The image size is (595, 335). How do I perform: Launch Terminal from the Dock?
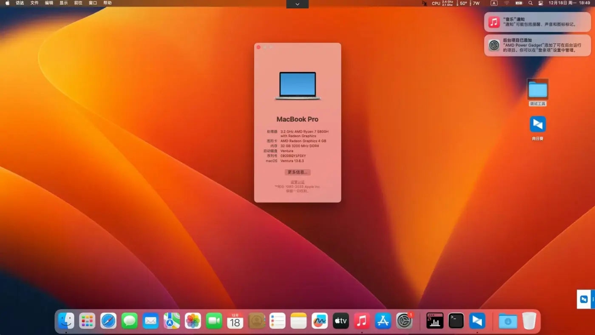point(456,321)
